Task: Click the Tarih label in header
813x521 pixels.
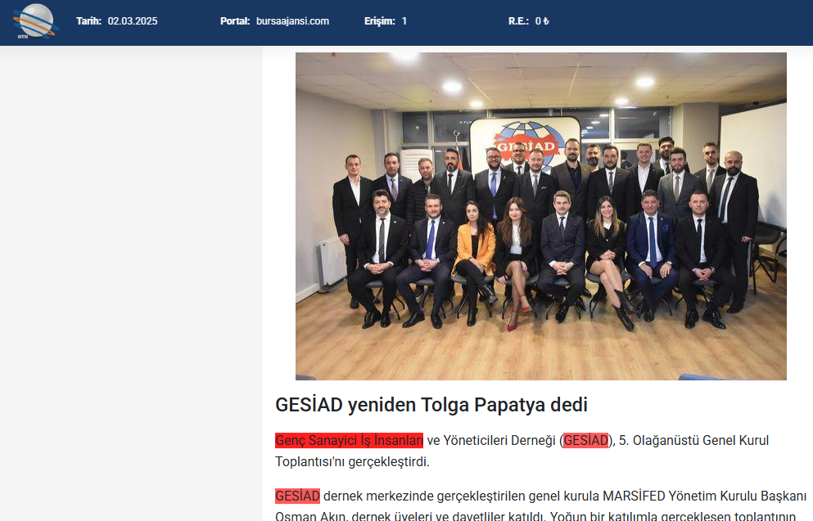Action: point(88,21)
